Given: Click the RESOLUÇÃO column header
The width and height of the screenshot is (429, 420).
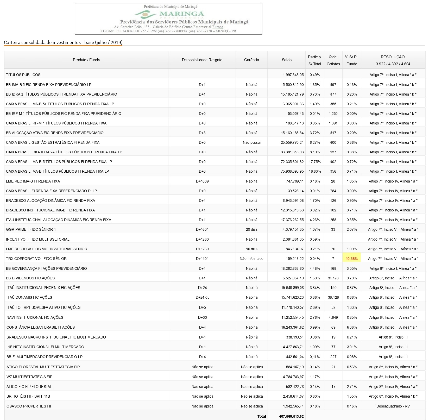Looking at the screenshot, I should click(x=393, y=60).
